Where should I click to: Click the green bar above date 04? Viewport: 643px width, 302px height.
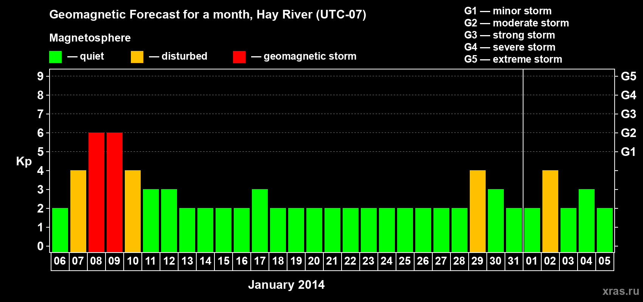click(587, 220)
